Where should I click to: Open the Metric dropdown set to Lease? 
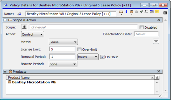63,42
